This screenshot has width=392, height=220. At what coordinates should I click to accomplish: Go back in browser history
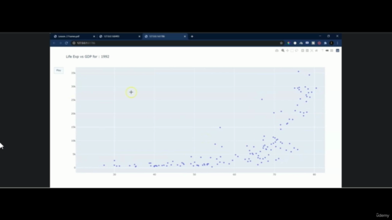point(54,43)
